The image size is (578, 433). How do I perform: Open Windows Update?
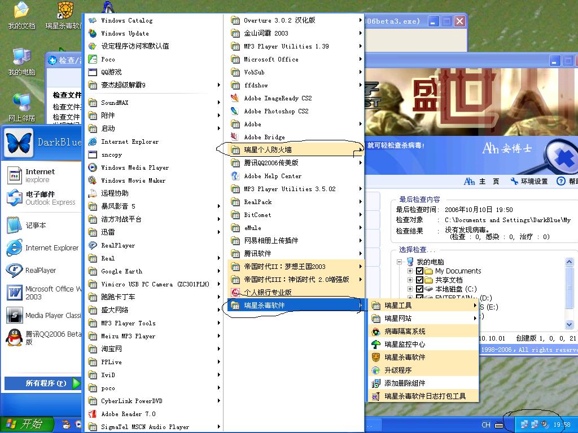click(154, 33)
